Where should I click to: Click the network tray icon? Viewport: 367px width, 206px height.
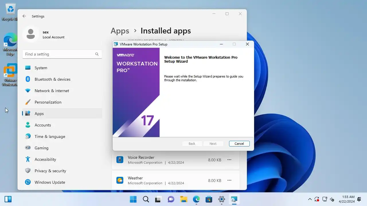(x=325, y=199)
